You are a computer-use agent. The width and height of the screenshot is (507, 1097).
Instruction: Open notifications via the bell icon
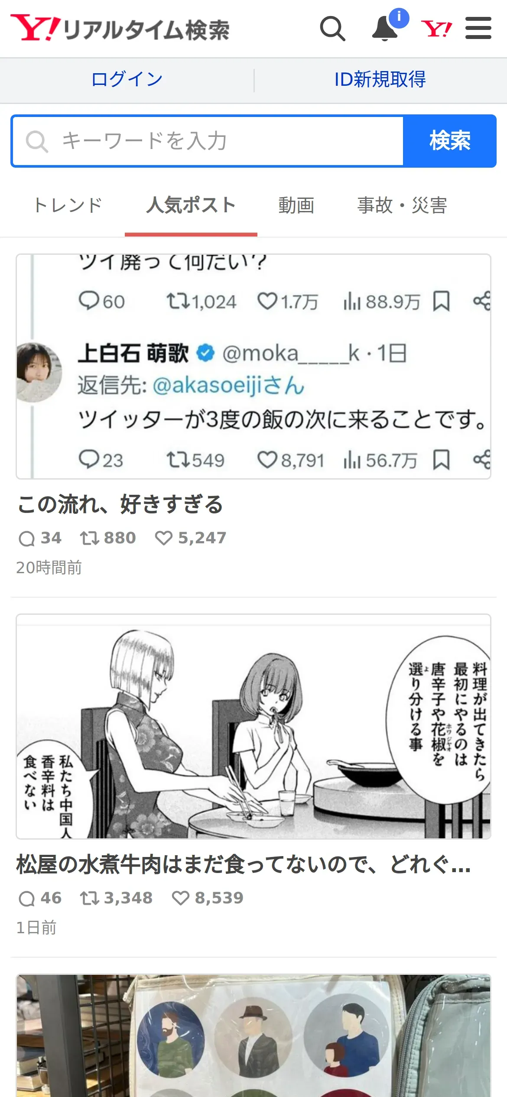tap(385, 29)
